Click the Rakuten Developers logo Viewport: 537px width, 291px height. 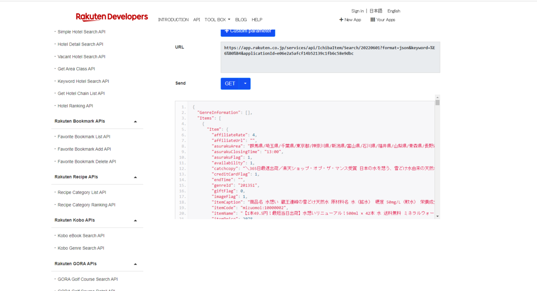(x=112, y=17)
